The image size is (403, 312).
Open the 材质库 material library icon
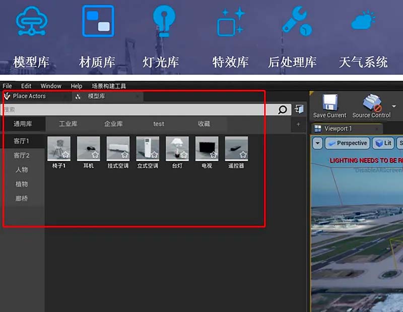(98, 22)
